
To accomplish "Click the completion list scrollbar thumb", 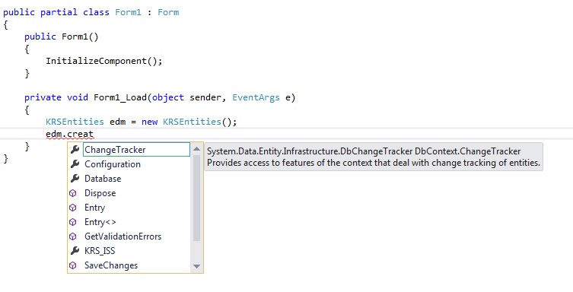I will (196, 198).
